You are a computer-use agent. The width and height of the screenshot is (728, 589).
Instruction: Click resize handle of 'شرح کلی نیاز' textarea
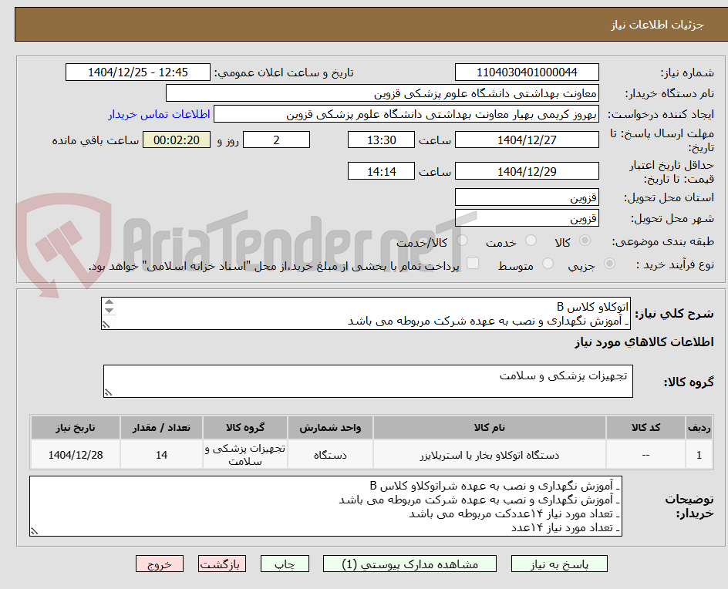[x=106, y=325]
